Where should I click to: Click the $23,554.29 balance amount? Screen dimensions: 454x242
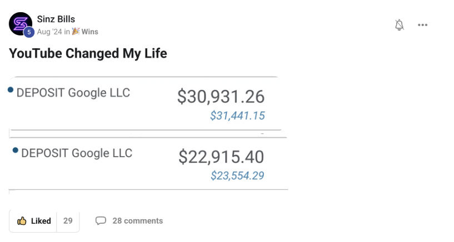237,176
